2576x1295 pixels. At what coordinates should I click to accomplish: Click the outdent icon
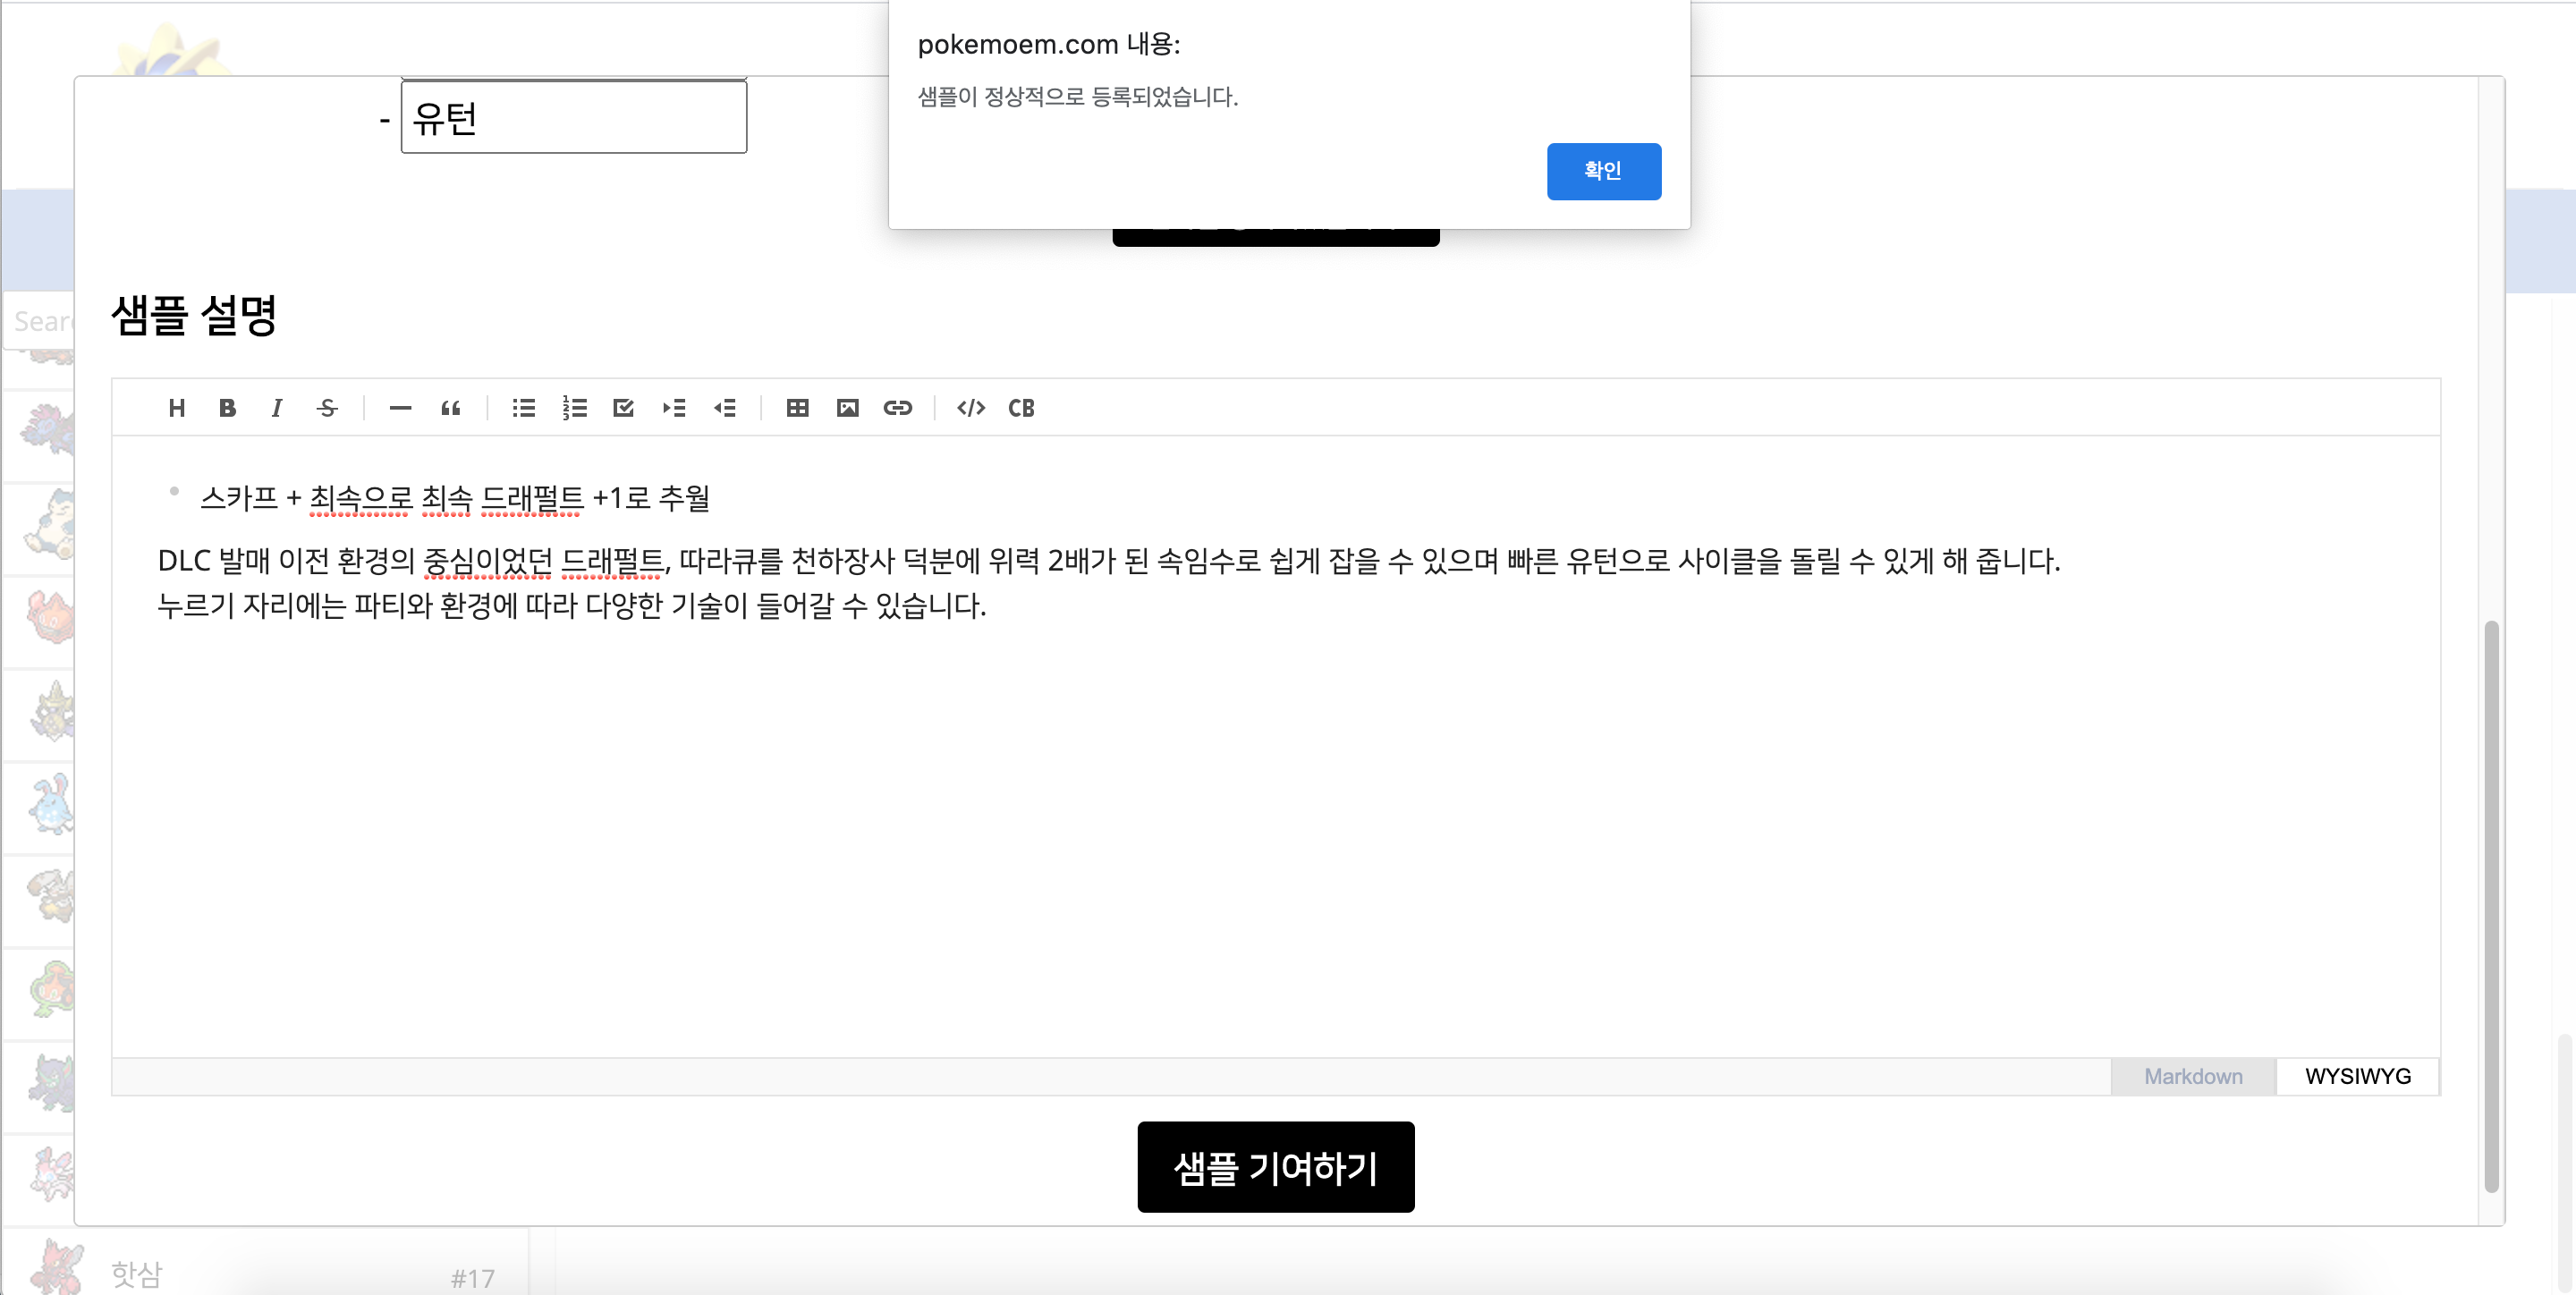[725, 408]
